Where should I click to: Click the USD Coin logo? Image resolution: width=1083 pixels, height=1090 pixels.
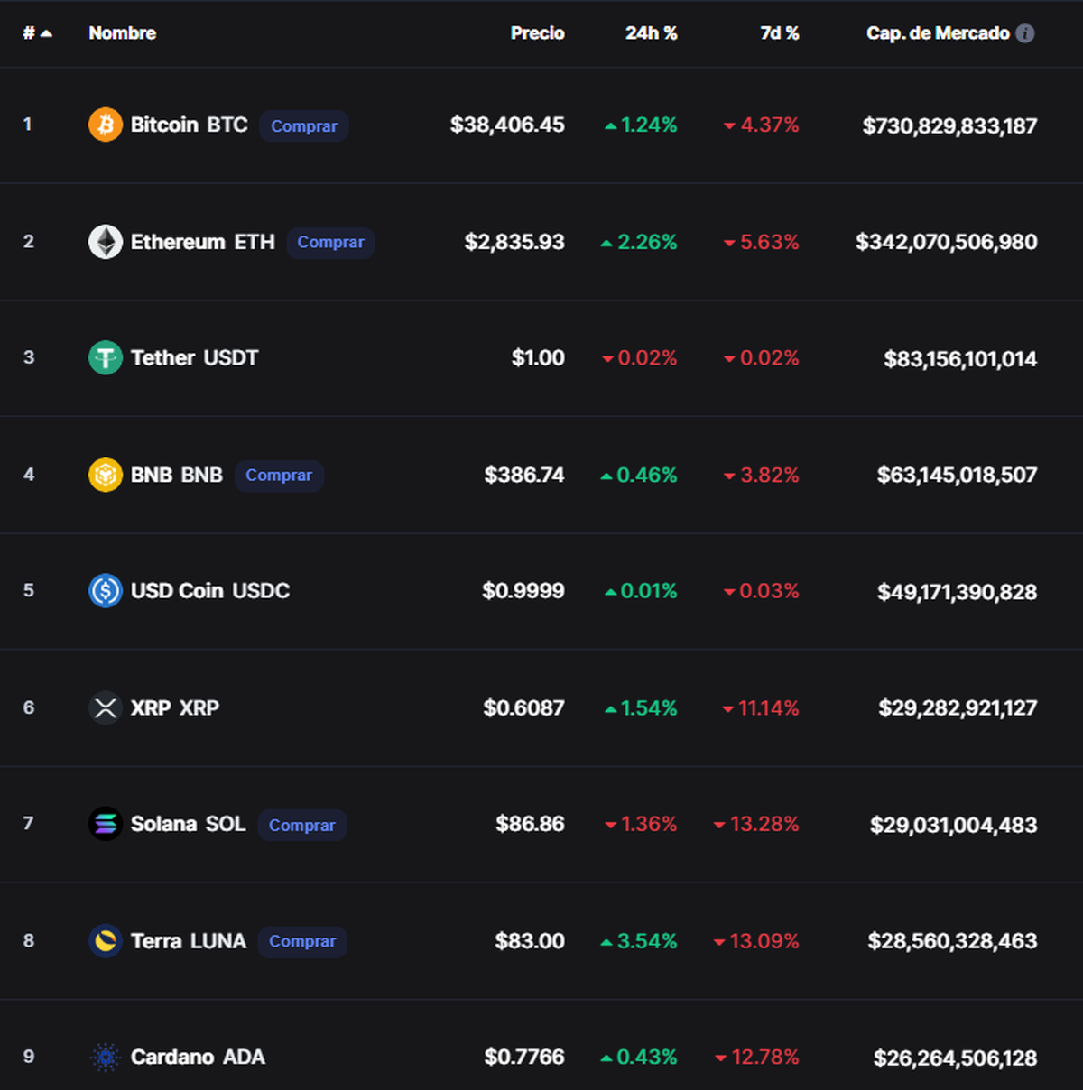[106, 591]
